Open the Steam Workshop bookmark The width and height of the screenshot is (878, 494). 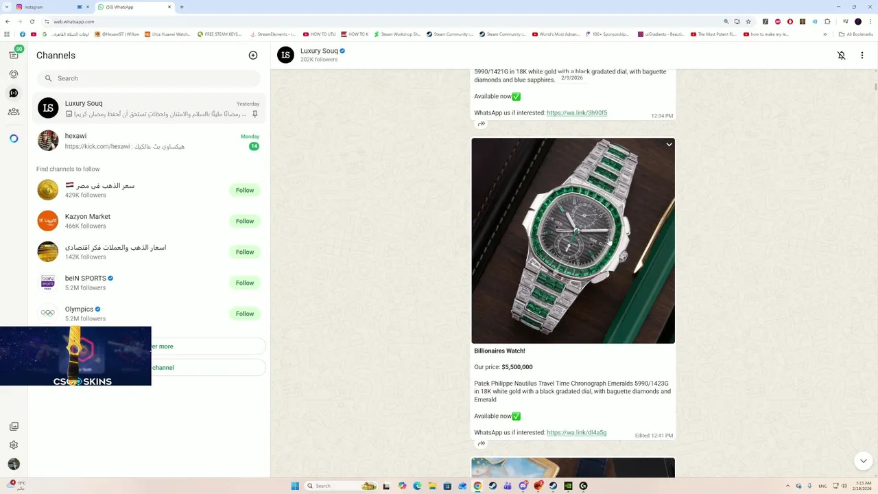(397, 34)
